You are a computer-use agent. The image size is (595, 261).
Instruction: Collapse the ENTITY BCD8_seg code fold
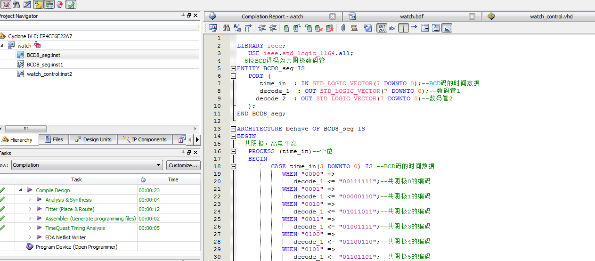pyautogui.click(x=233, y=68)
